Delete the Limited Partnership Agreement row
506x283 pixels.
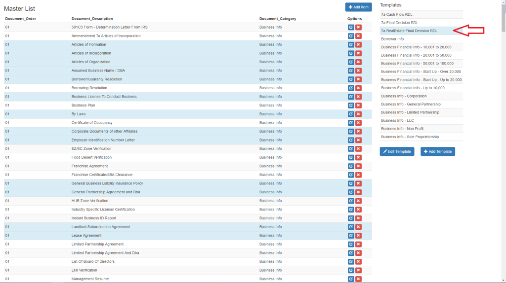pyautogui.click(x=358, y=245)
